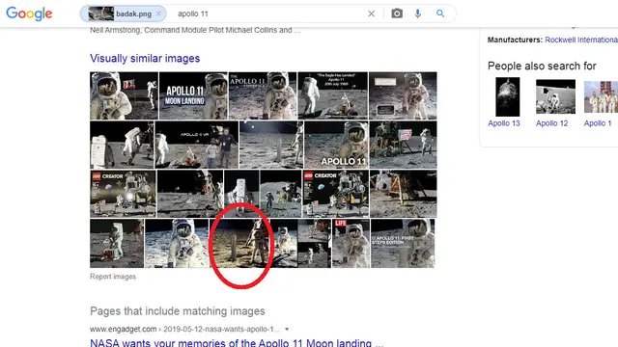Expand the engadget result dropdown arrow

tap(287, 329)
